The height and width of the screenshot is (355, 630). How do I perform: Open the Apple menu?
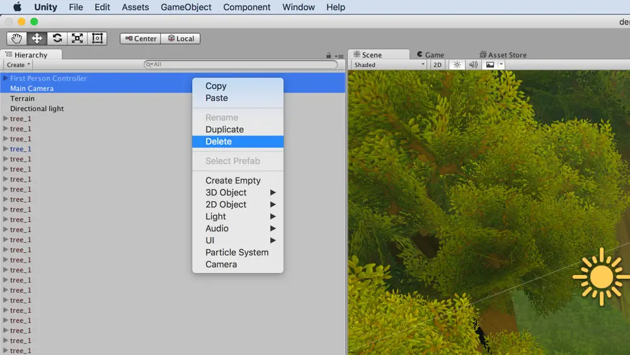(x=17, y=7)
